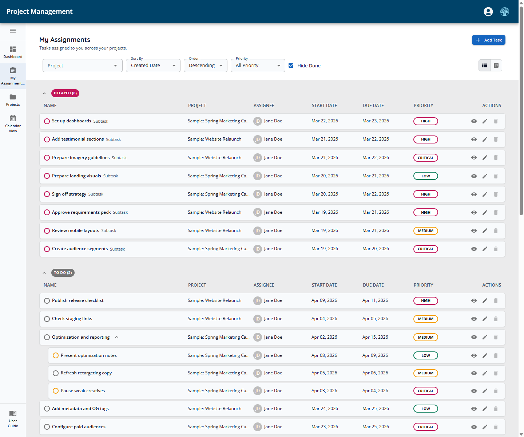Collapse the To Do task group
This screenshot has height=437, width=524.
click(x=44, y=273)
